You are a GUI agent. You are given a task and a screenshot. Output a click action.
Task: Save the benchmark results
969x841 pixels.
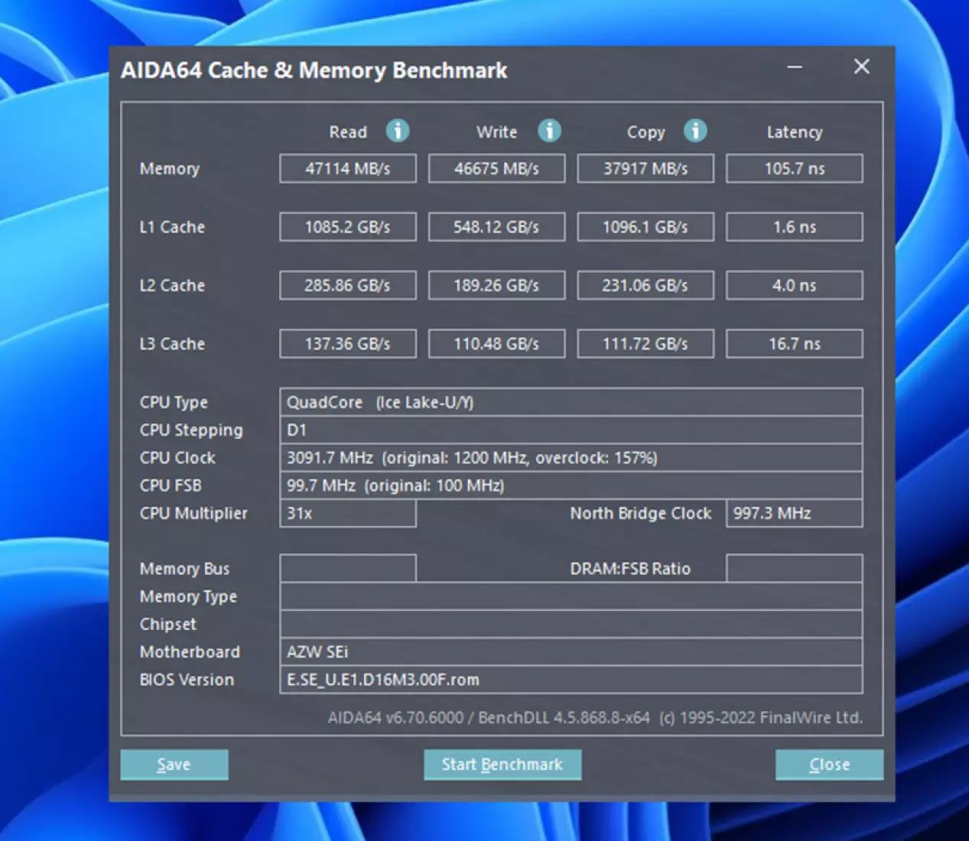174,765
